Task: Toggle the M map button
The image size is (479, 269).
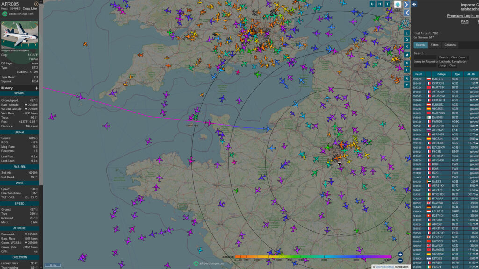Action: [x=406, y=55]
